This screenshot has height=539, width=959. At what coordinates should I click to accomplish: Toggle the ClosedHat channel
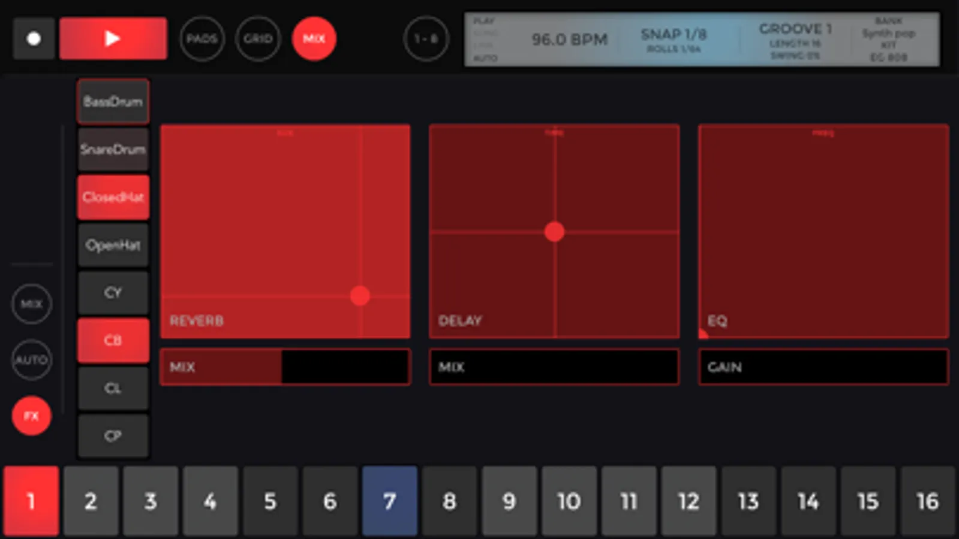113,197
